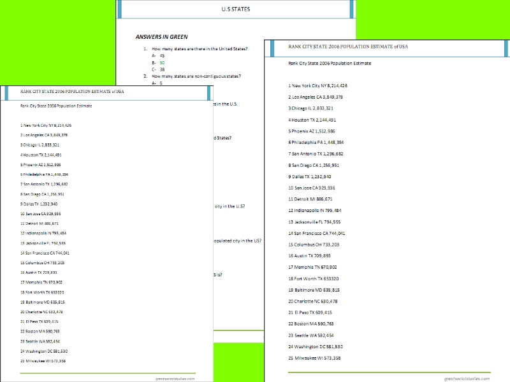Click the Charlotte NC row on the left page
Screen dimensions: 510x382
point(41,312)
